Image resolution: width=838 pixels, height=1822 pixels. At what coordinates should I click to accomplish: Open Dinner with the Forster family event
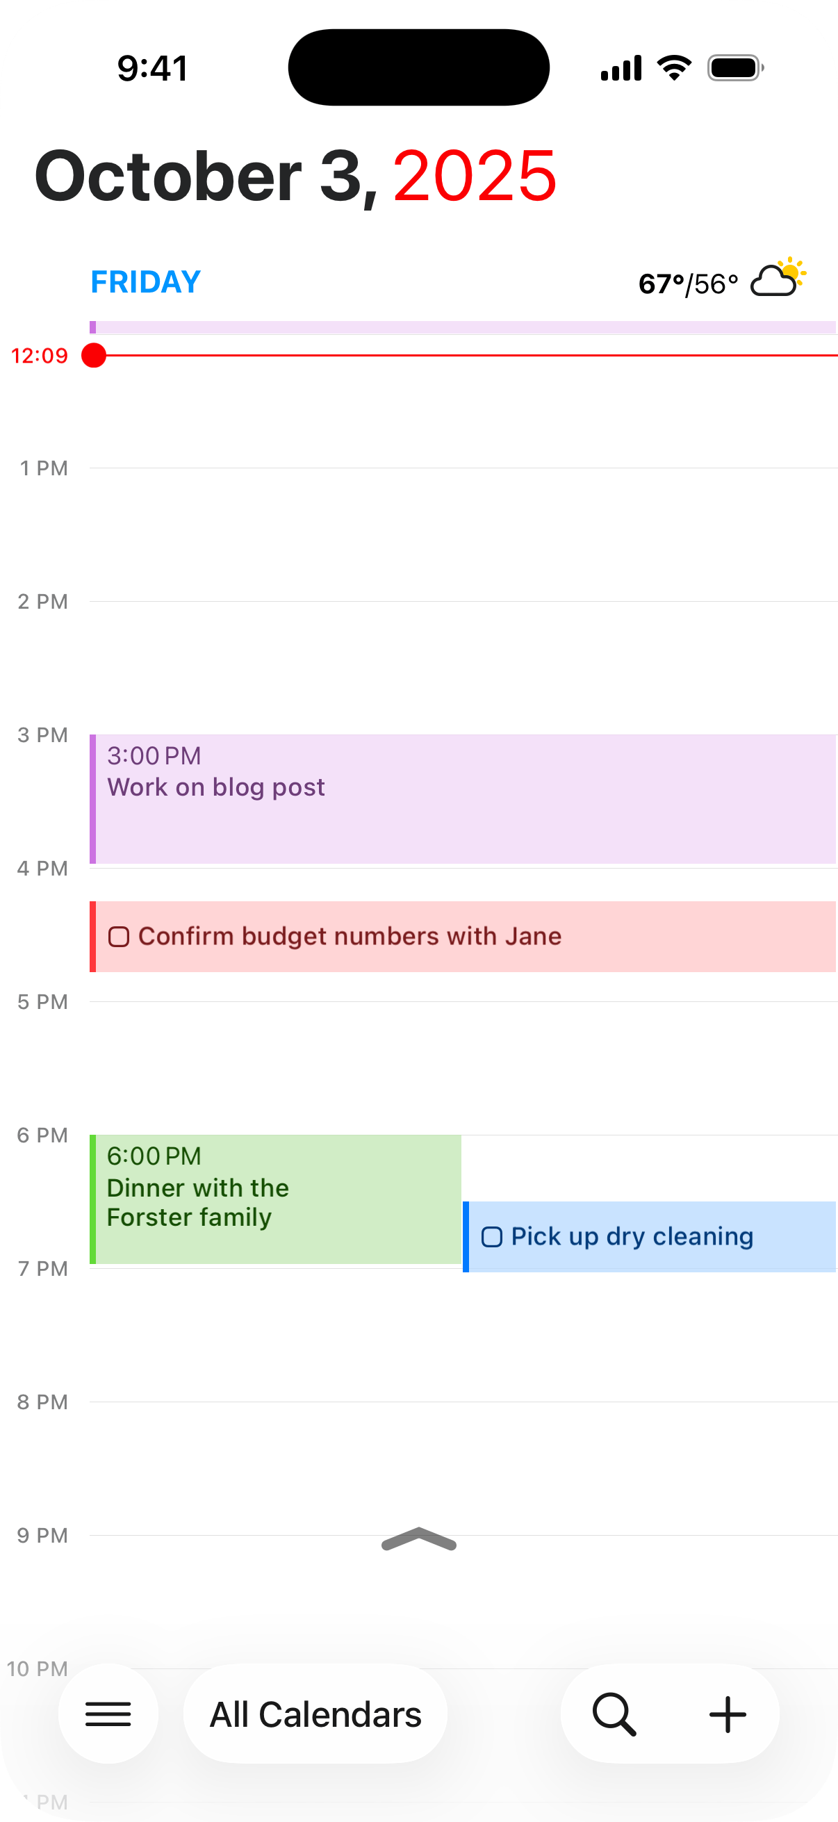(277, 1199)
